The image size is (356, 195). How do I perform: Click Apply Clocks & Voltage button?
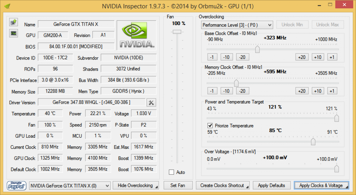321,186
